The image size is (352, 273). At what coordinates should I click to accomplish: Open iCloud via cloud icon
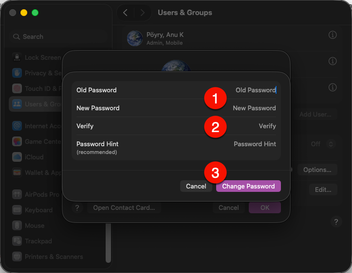click(17, 157)
